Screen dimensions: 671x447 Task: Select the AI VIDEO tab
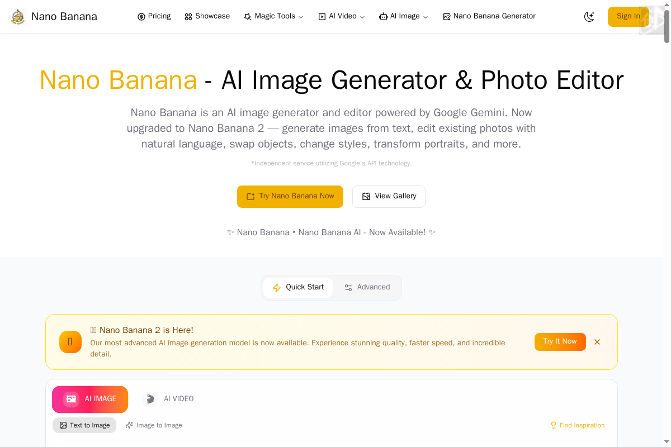click(x=168, y=400)
